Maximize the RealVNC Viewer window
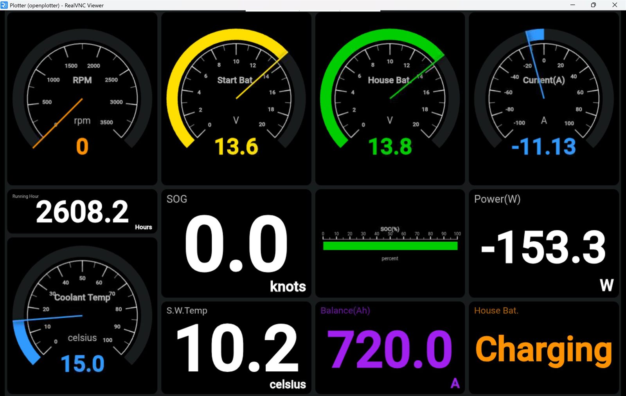This screenshot has height=396, width=626. [593, 5]
